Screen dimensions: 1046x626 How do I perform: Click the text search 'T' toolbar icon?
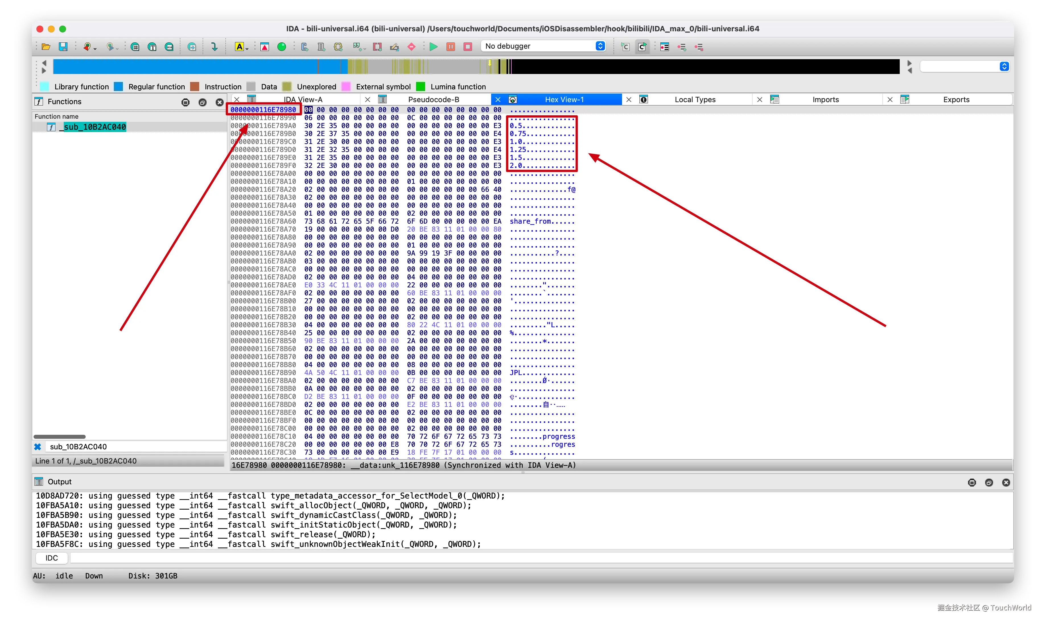click(152, 46)
